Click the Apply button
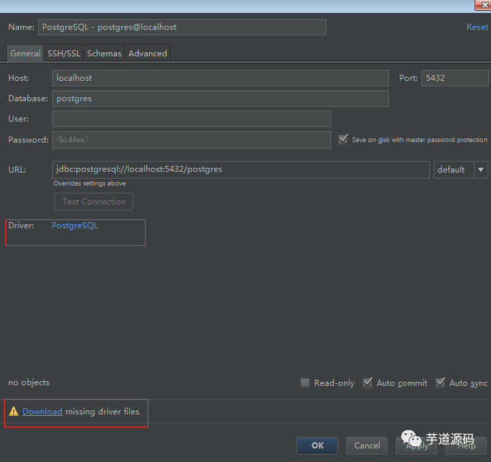Screen dimensions: 491x462 [x=416, y=446]
